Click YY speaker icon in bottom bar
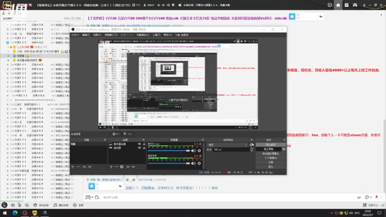Image resolution: width=386 pixels, height=217 pixels. click(13, 205)
